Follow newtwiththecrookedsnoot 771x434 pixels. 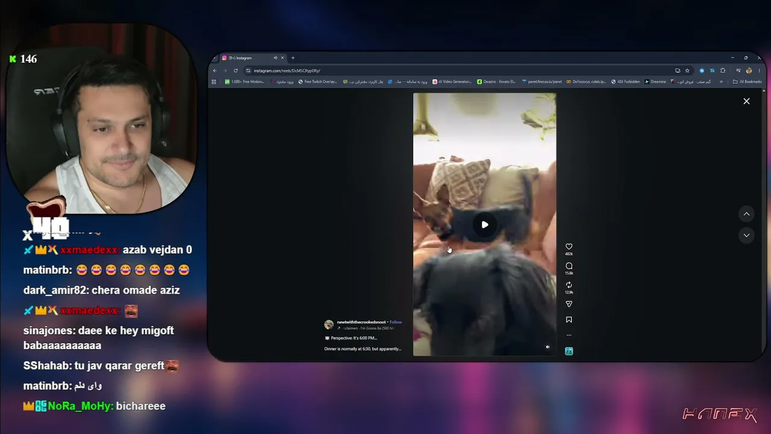[396, 322]
